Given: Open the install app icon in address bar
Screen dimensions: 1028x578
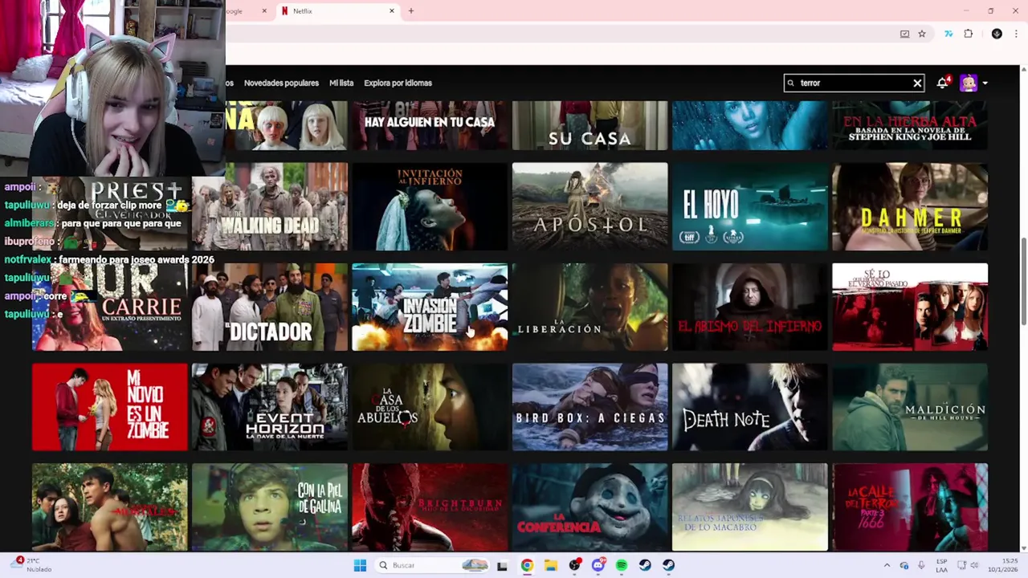Looking at the screenshot, I should tap(905, 34).
